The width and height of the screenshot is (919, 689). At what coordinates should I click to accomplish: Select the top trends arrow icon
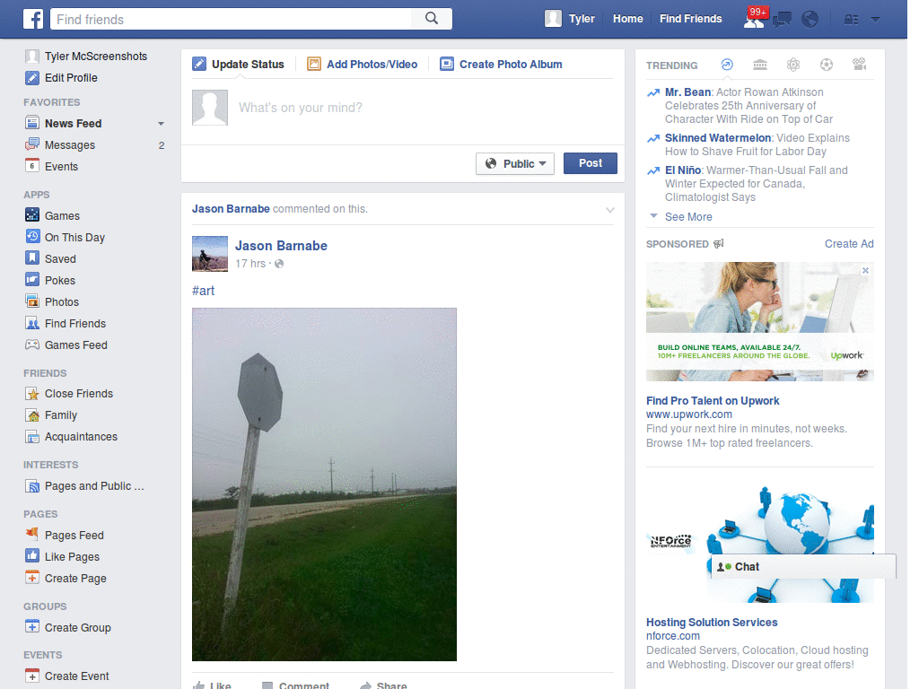[x=726, y=64]
